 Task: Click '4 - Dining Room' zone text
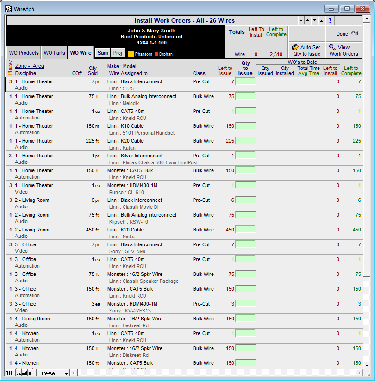click(x=32, y=319)
